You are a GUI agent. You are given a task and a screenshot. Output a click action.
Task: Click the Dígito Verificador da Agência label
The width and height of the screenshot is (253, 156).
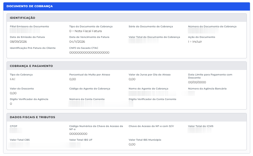tap(29, 99)
